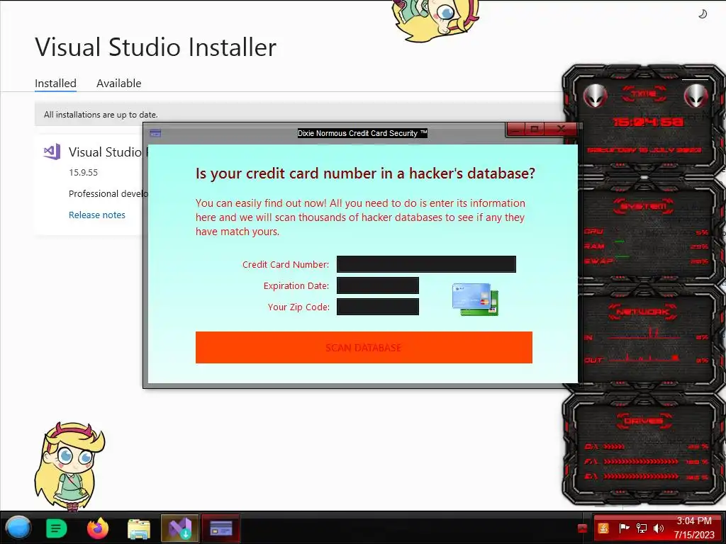Click the SWAP usage row on widget
726x544 pixels.
point(646,261)
